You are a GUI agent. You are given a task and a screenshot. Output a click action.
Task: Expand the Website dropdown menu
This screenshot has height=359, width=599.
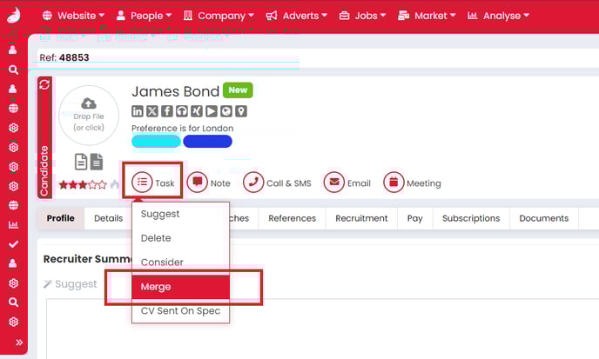73,16
